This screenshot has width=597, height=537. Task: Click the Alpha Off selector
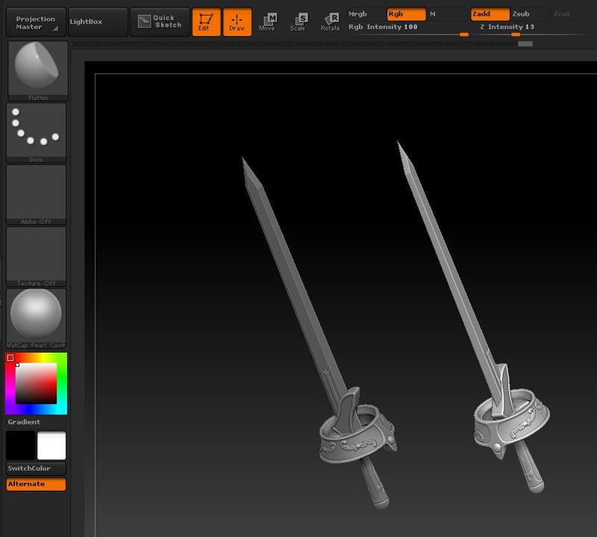tap(37, 192)
